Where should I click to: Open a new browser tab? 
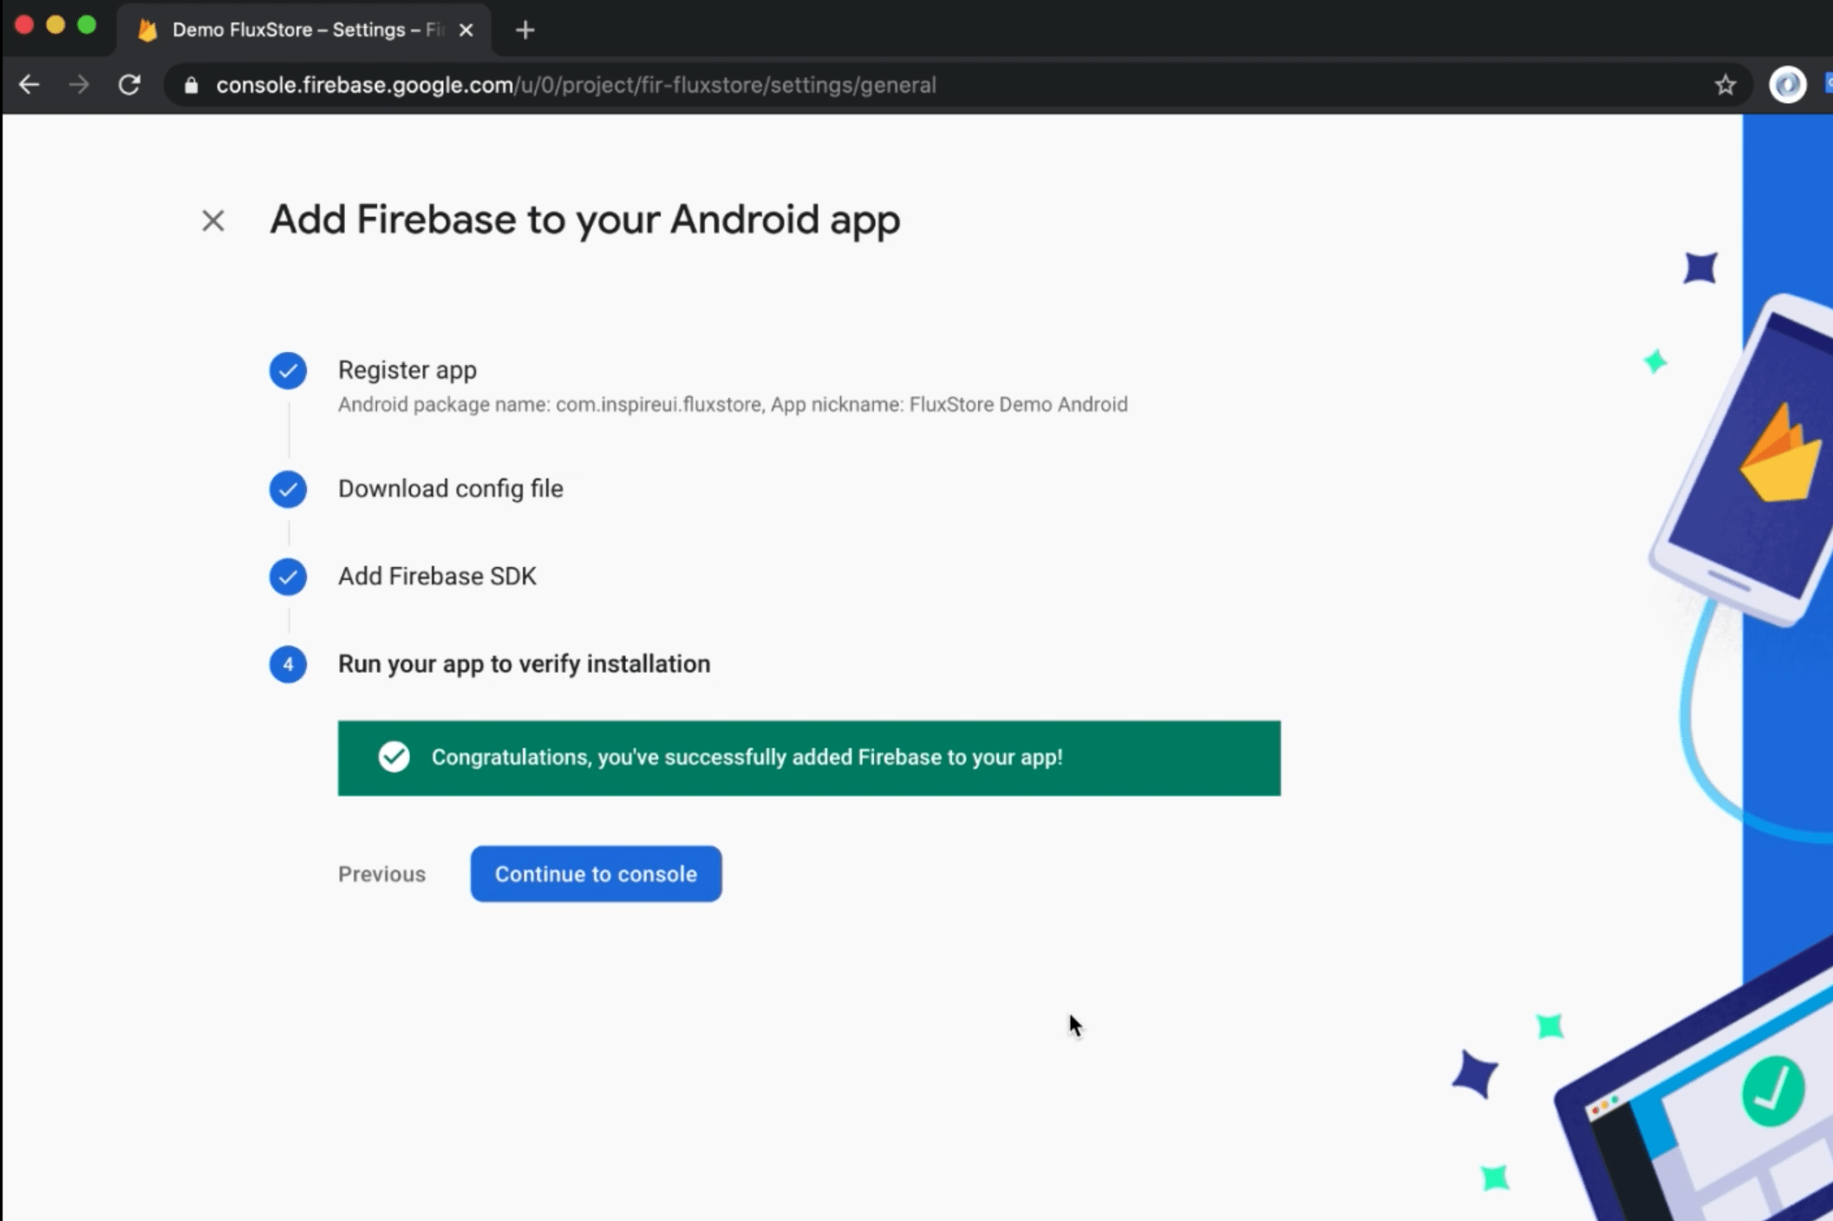click(525, 30)
